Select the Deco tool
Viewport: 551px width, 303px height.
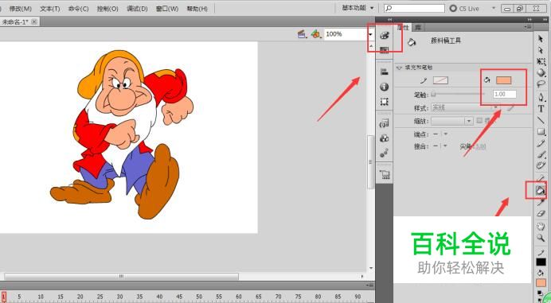click(x=541, y=165)
